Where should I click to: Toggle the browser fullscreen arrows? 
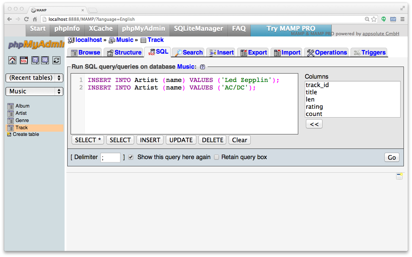click(x=403, y=8)
